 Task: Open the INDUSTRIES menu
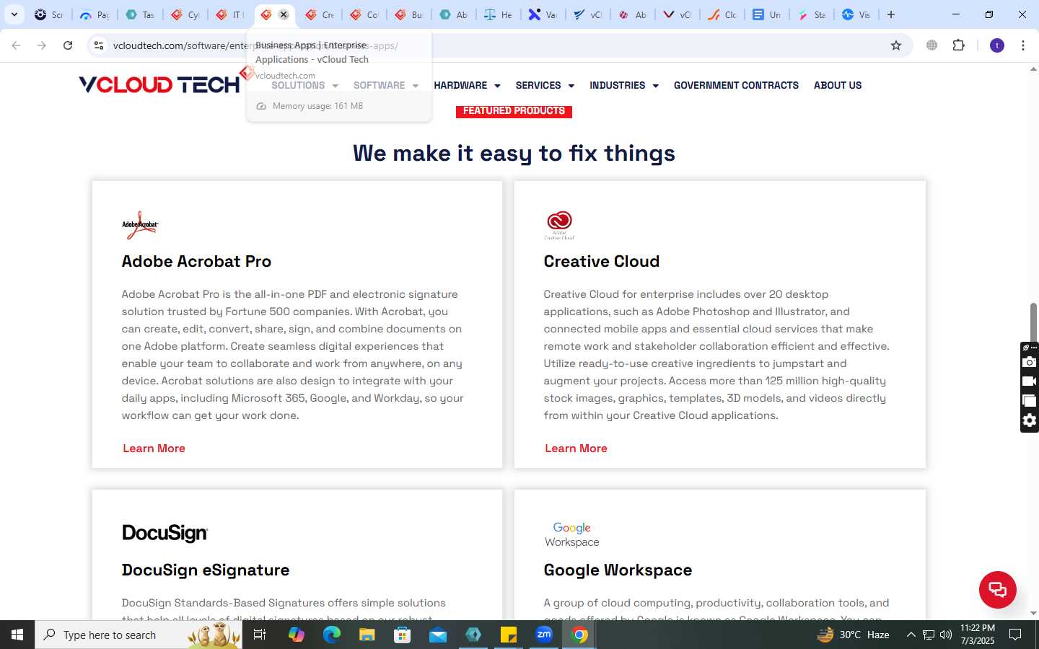pos(618,85)
